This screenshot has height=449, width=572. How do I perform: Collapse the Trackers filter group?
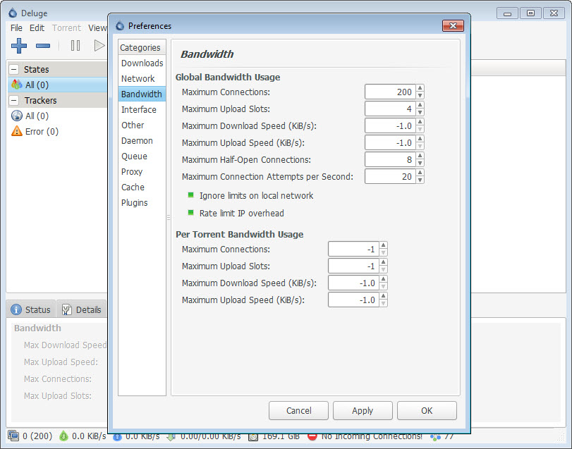point(14,100)
